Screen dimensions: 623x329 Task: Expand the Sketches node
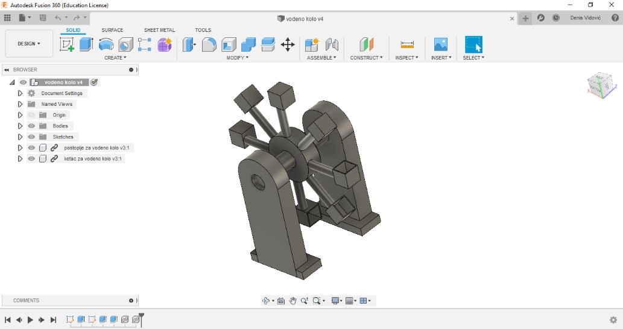20,137
